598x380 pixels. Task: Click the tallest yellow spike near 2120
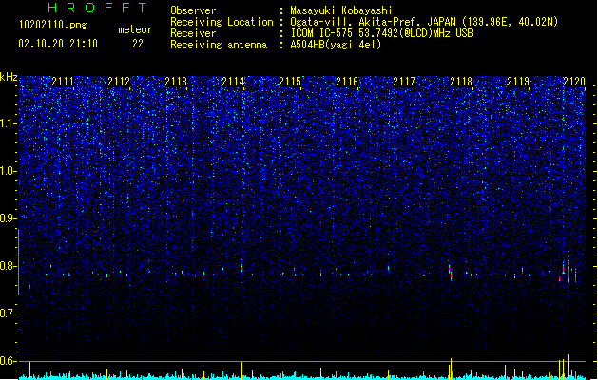(568, 367)
